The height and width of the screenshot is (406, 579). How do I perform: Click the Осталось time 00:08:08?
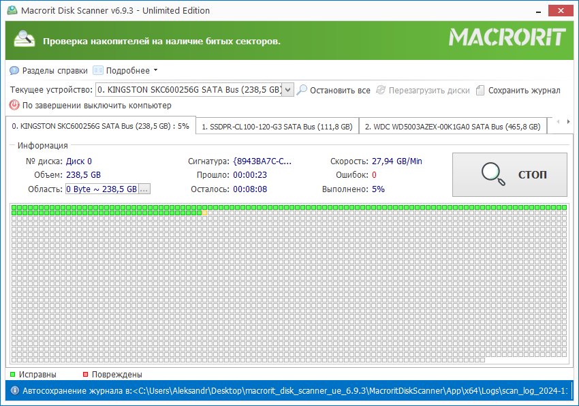tap(250, 189)
